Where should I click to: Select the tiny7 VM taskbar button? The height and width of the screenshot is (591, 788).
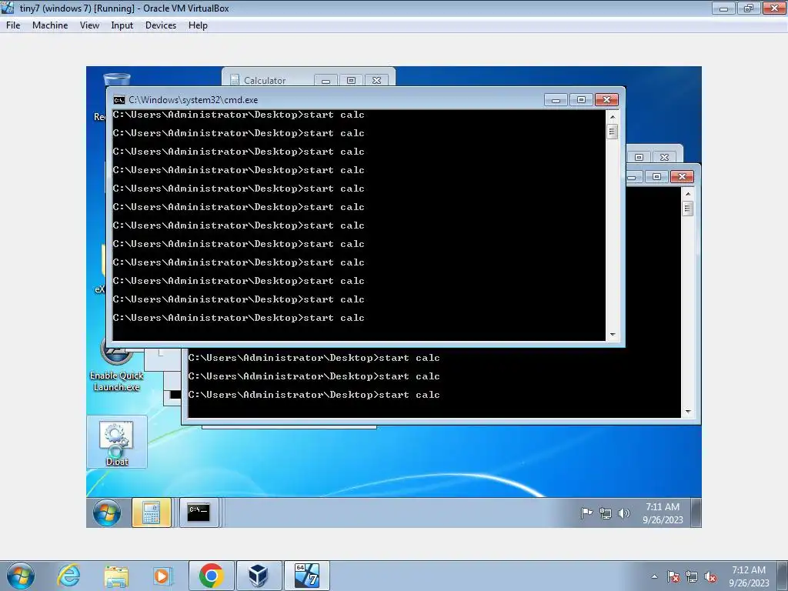pos(306,576)
